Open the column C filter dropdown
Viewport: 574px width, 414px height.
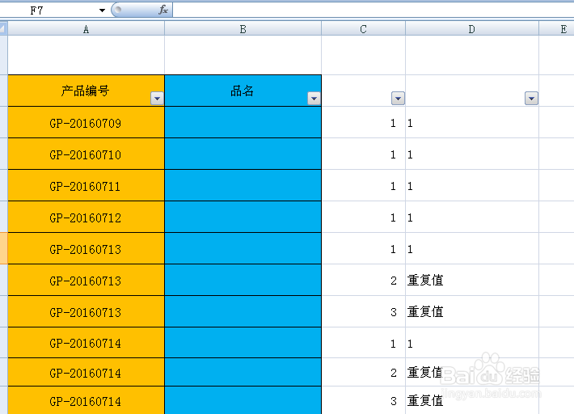tap(398, 98)
